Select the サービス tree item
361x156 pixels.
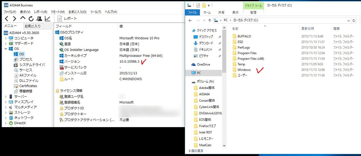25,70
